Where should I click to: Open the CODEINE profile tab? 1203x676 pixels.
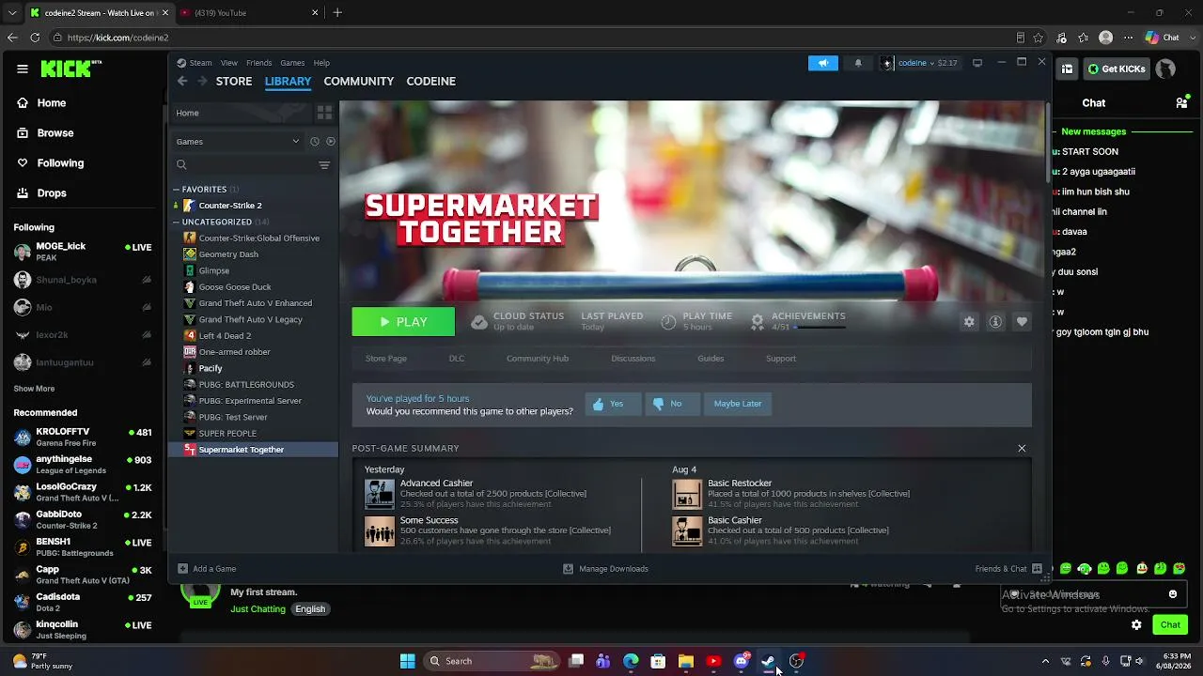(431, 82)
